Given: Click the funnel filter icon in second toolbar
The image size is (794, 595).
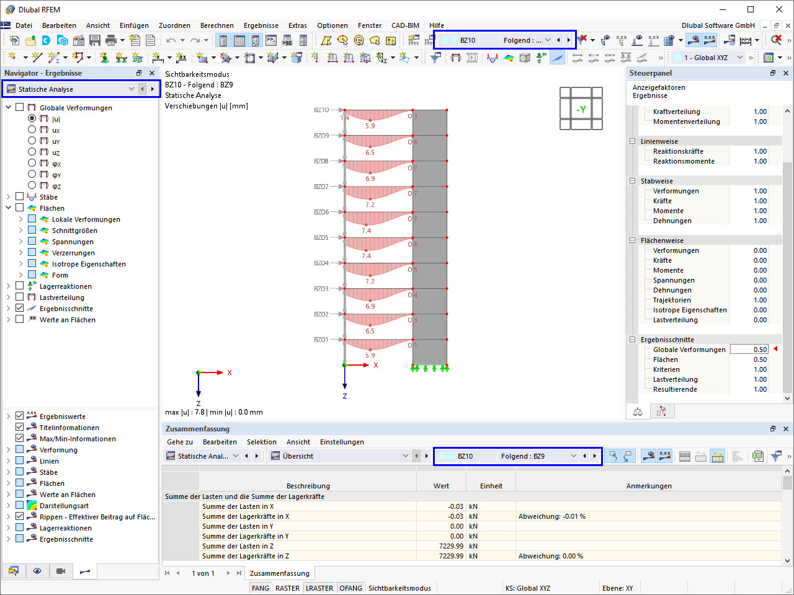Looking at the screenshot, I should [x=436, y=58].
